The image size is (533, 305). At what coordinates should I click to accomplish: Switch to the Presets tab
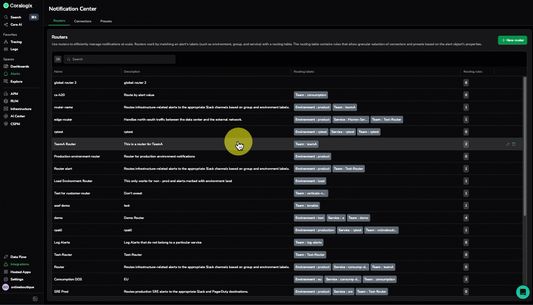(x=106, y=21)
